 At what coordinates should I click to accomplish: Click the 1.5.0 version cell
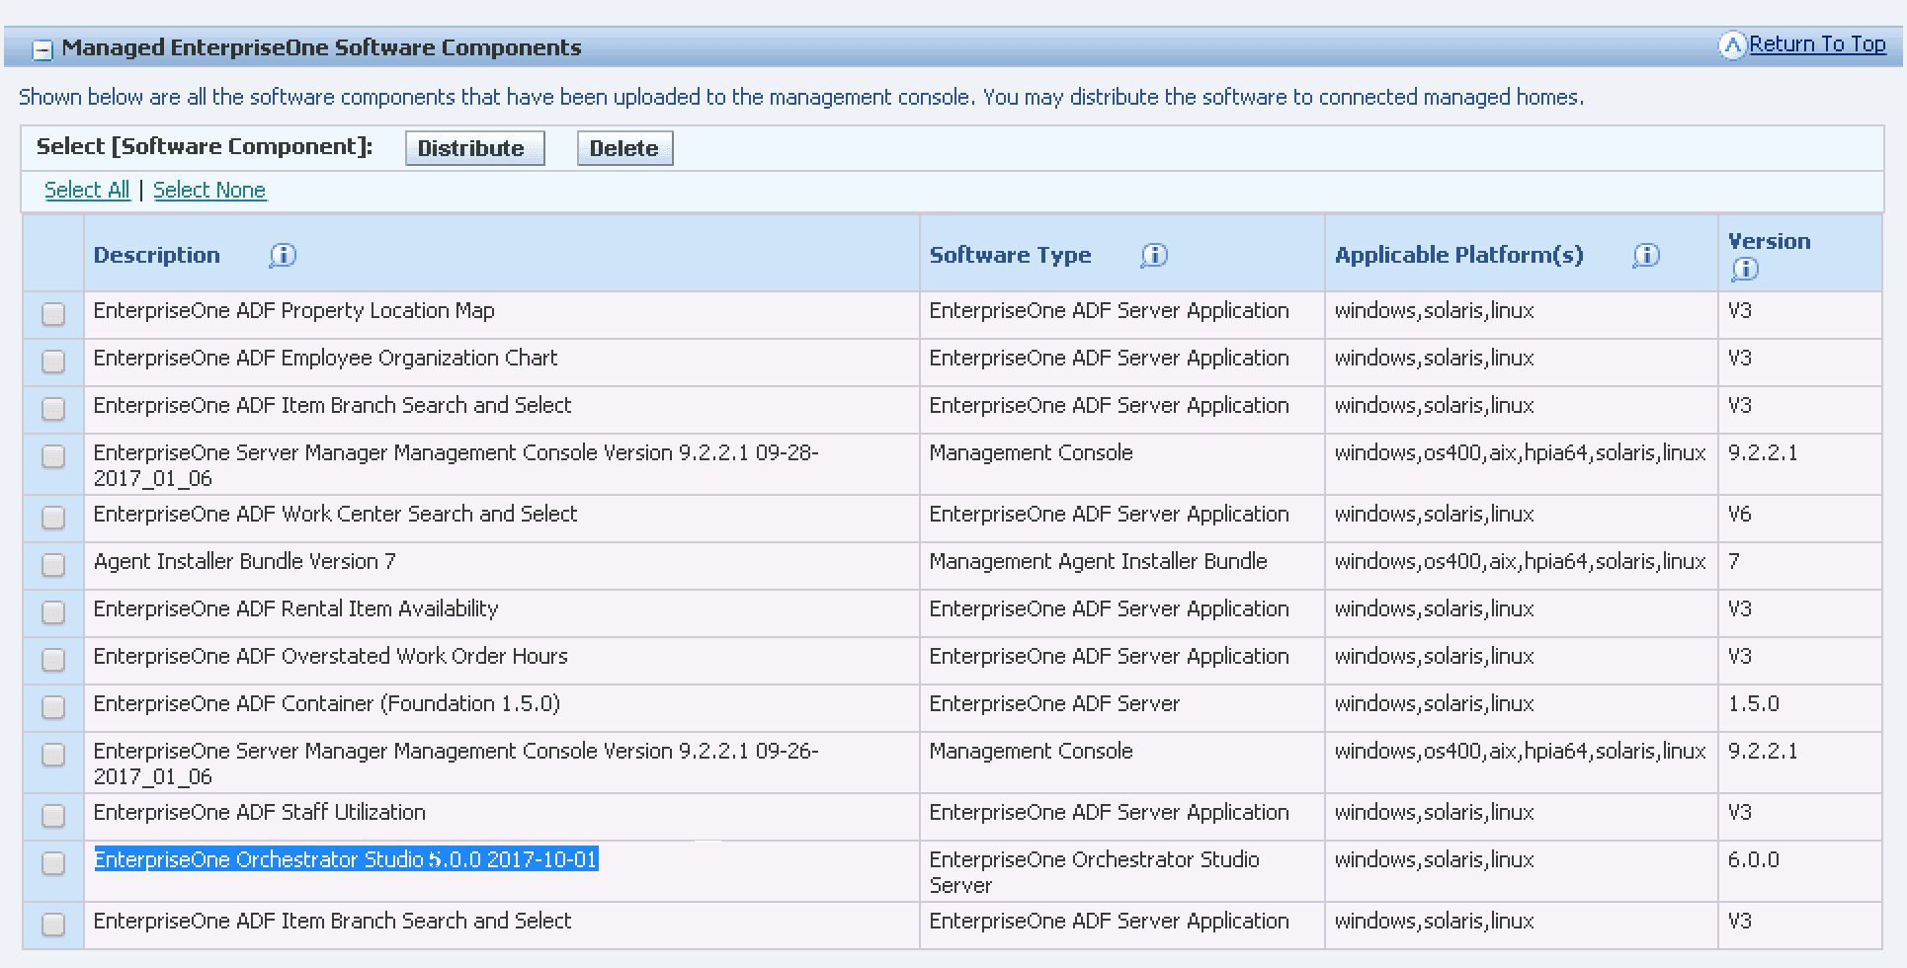click(x=1753, y=703)
